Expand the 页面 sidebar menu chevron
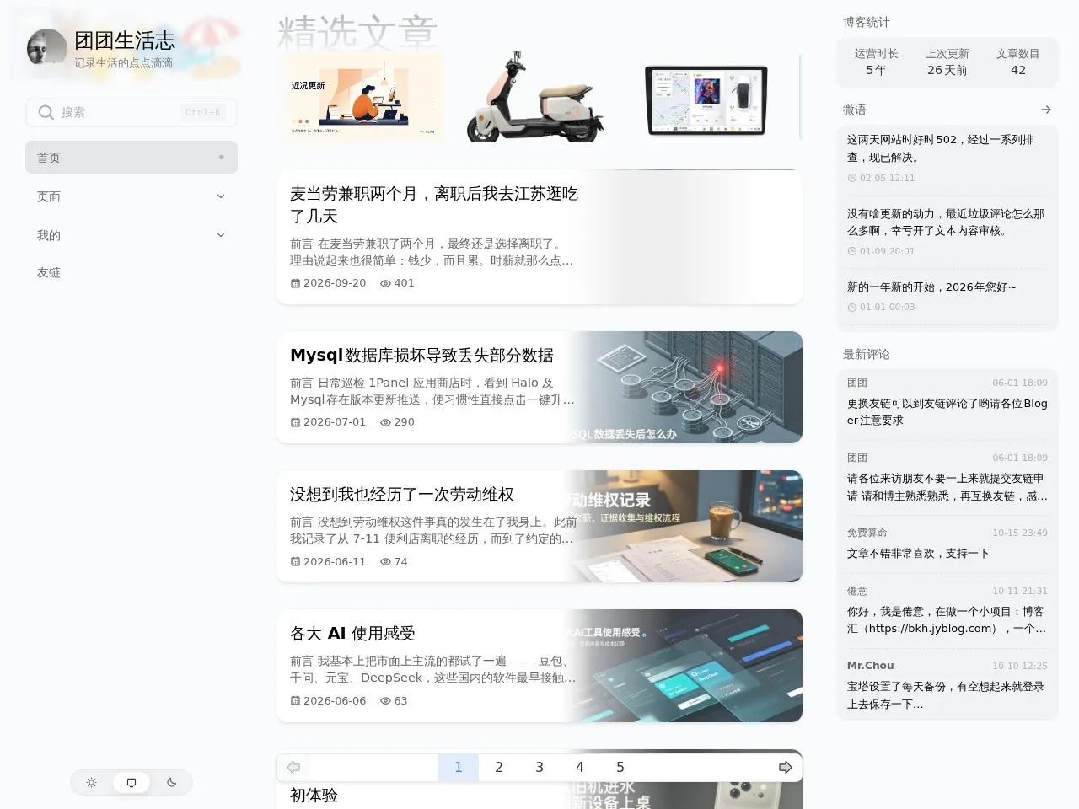This screenshot has height=809, width=1079. [221, 196]
